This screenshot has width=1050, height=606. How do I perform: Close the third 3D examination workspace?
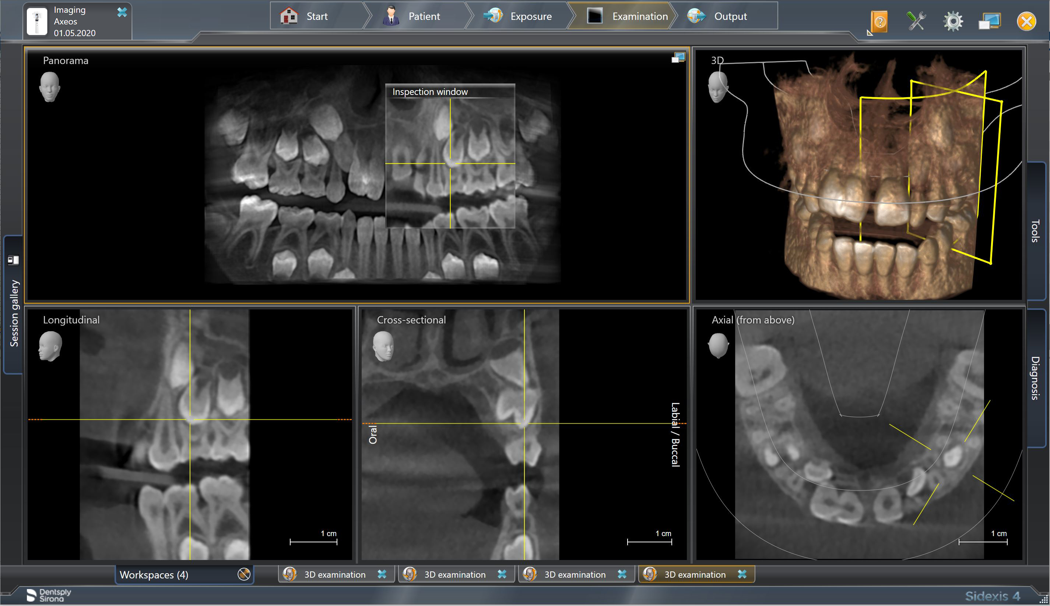coord(622,574)
